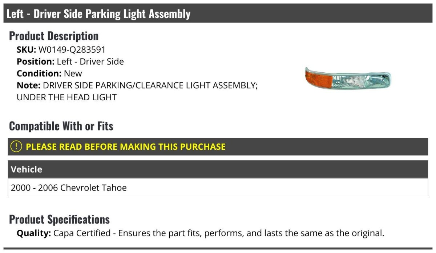Click the Position: Left - Driver Side line
The height and width of the screenshot is (253, 436).
(70, 62)
